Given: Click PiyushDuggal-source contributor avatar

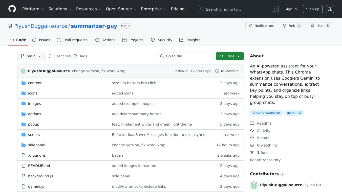Looking at the screenshot, I should tap(254, 185).
